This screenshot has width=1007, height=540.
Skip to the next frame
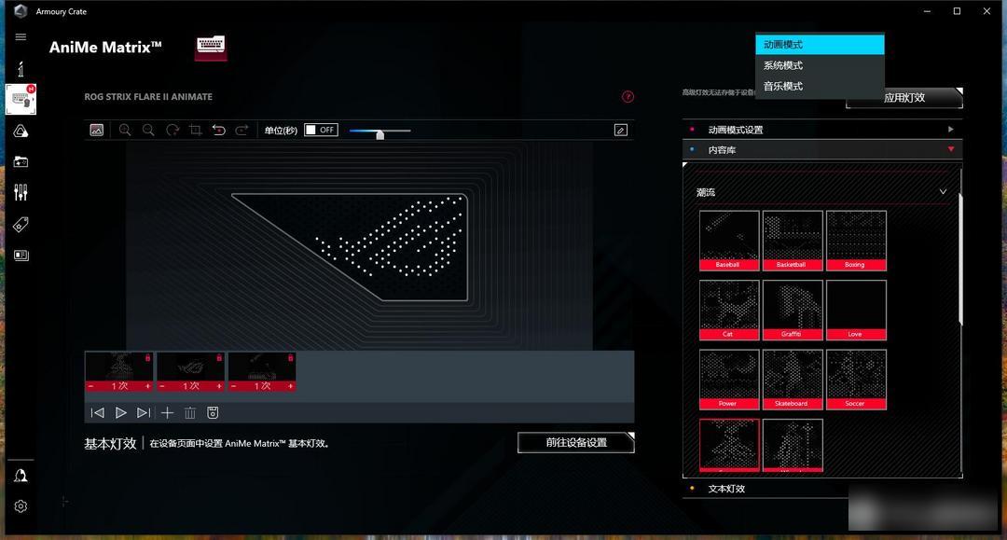(144, 413)
